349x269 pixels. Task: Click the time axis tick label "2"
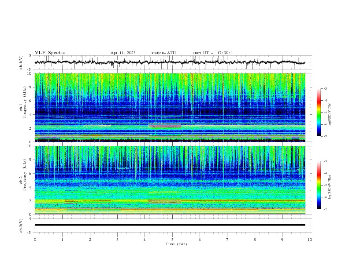click(x=90, y=240)
